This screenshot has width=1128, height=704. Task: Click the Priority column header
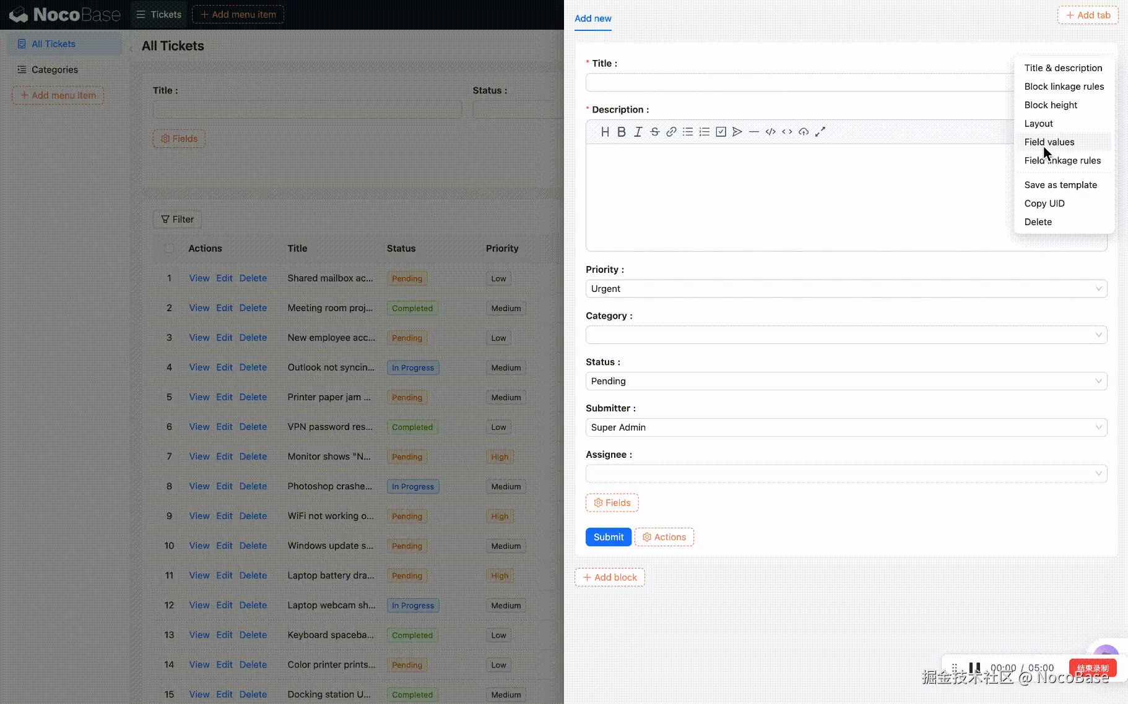(502, 249)
